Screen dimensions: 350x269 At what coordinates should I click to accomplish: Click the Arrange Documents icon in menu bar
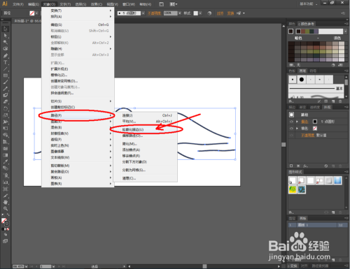tap(174, 4)
